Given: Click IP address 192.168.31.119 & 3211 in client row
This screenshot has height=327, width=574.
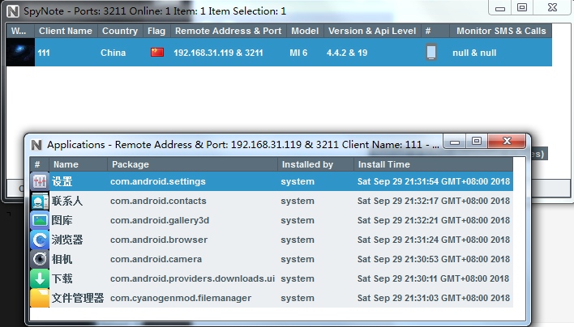Looking at the screenshot, I should [218, 53].
